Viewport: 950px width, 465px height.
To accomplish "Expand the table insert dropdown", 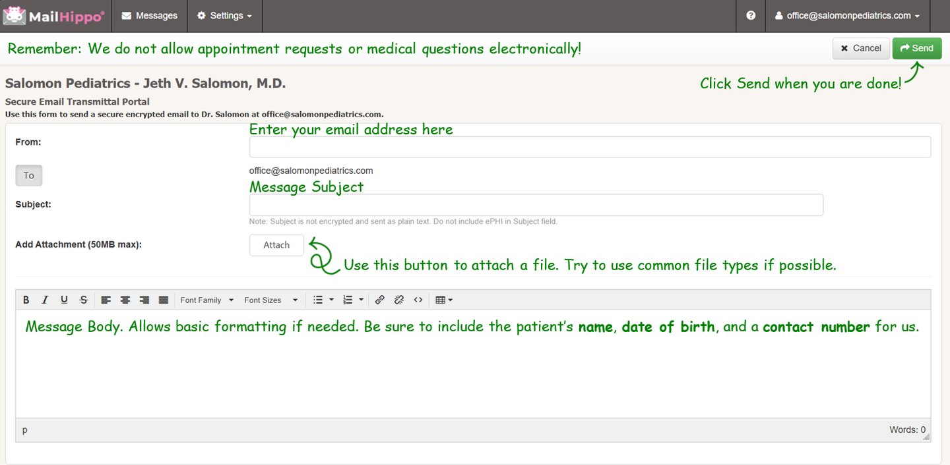I will (x=444, y=300).
